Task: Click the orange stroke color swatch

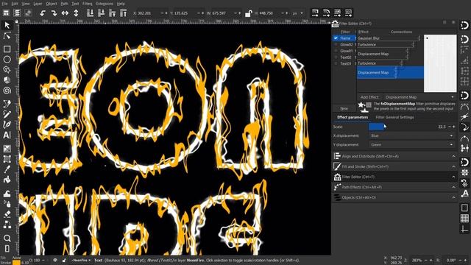Action: pyautogui.click(x=16, y=263)
